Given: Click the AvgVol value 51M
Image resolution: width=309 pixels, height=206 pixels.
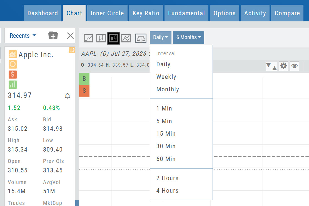Looking at the screenshot, I should click(49, 191).
